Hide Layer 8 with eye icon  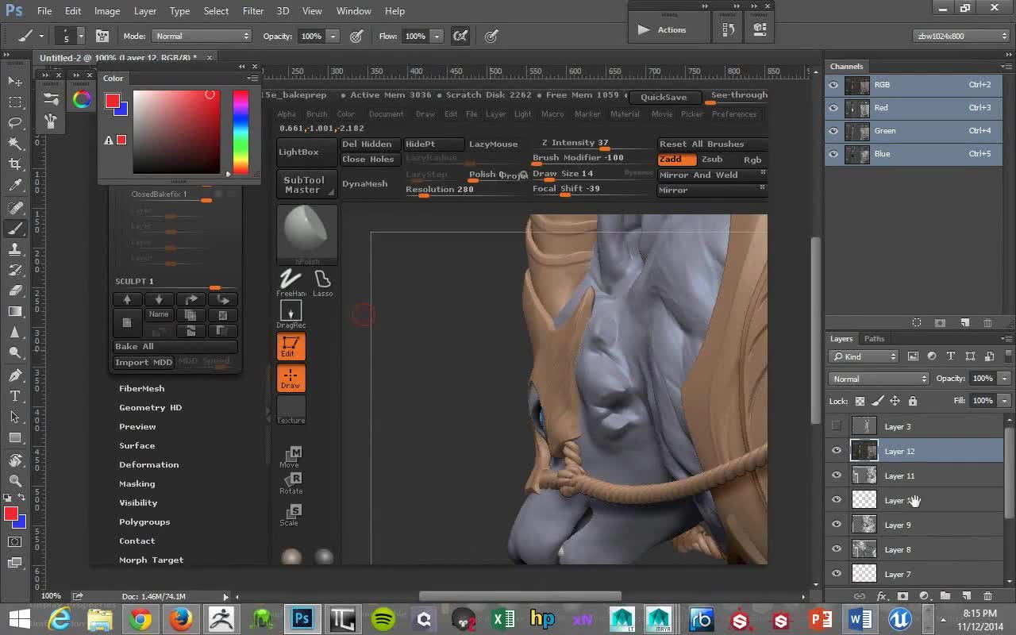pos(837,549)
